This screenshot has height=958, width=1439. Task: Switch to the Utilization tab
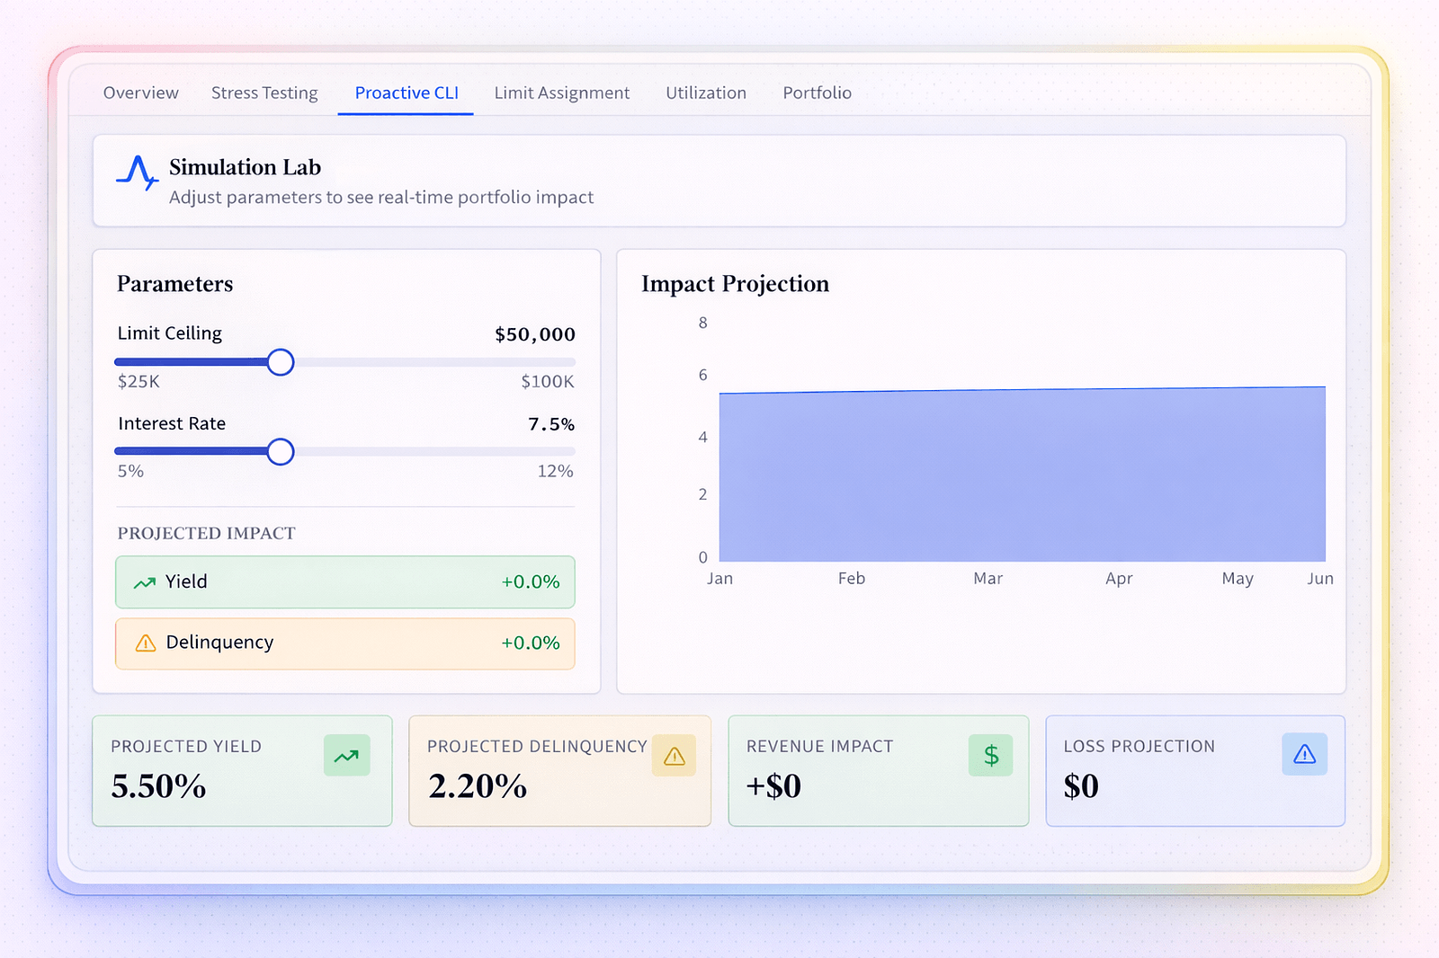705,93
